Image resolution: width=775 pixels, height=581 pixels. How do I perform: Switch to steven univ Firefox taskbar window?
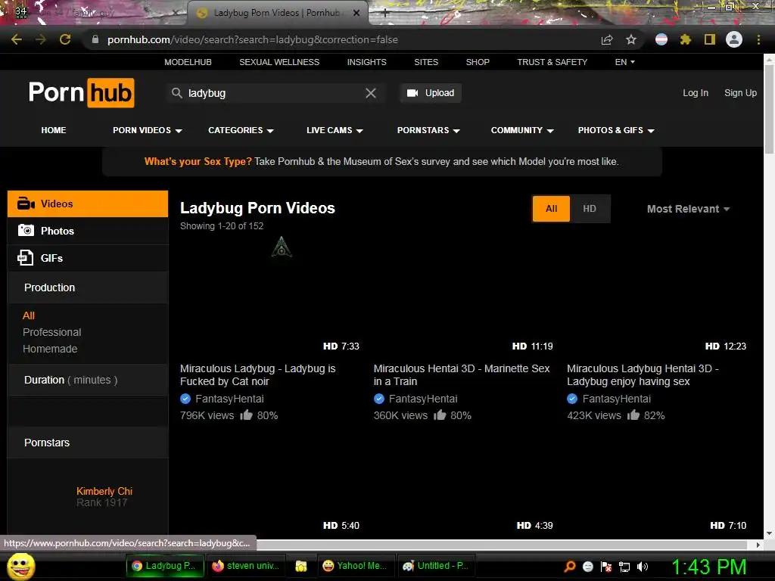245,566
